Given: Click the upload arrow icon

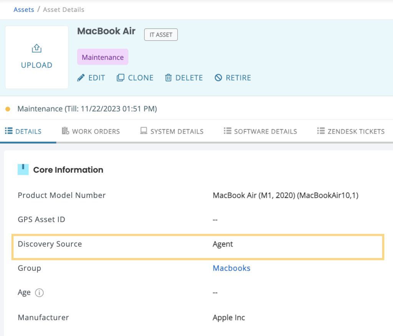Looking at the screenshot, I should coord(36,48).
